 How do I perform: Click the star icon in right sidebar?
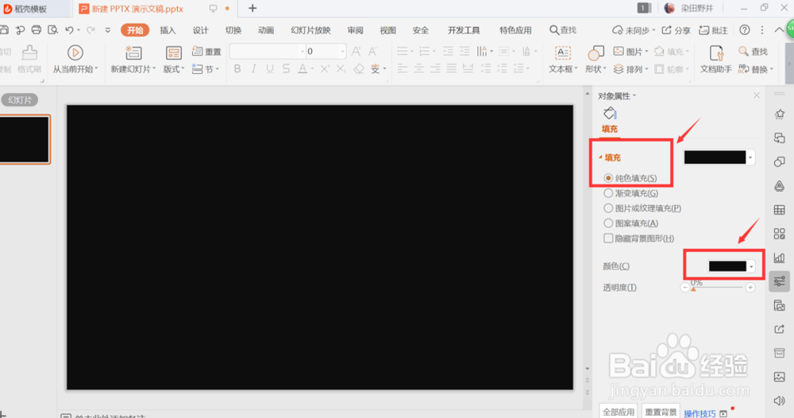point(780,114)
